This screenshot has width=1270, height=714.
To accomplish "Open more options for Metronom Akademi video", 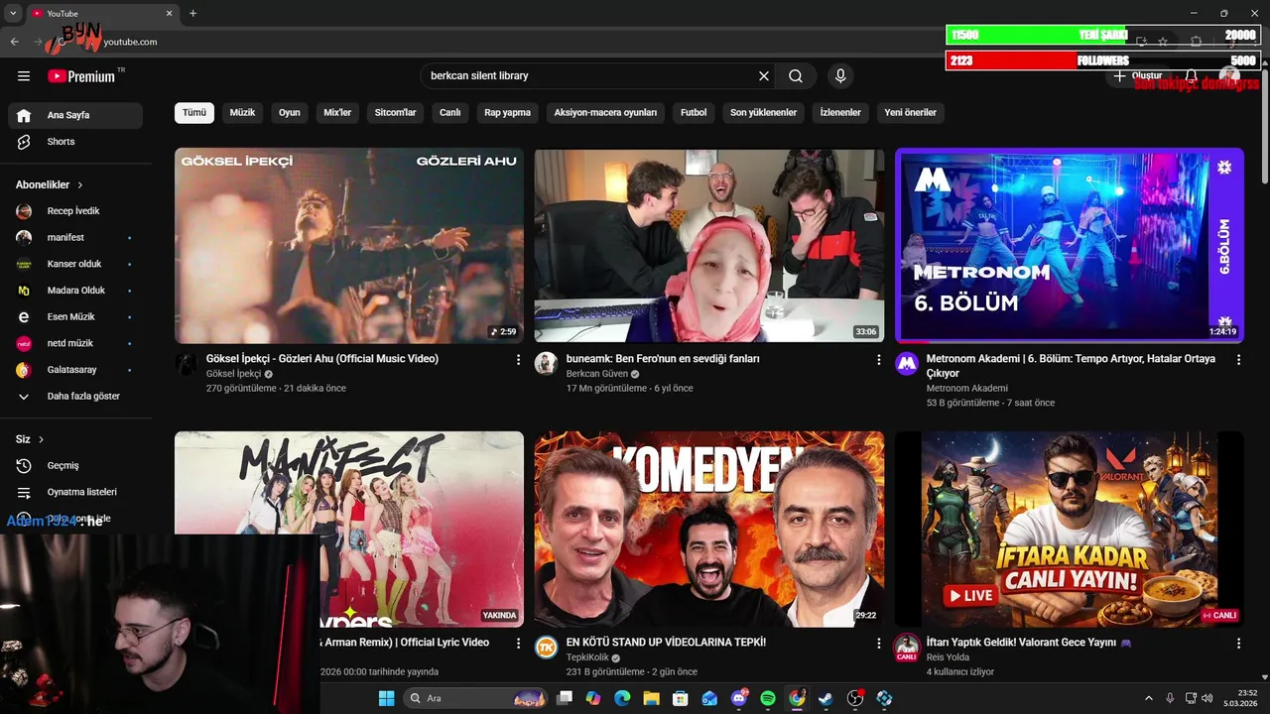I will [x=1238, y=360].
